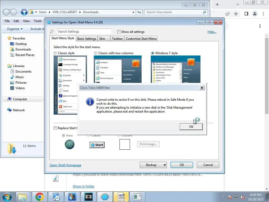This screenshot has height=202, width=269.
Task: Toggle the Chrome side panel icon
Action: click(x=246, y=14)
